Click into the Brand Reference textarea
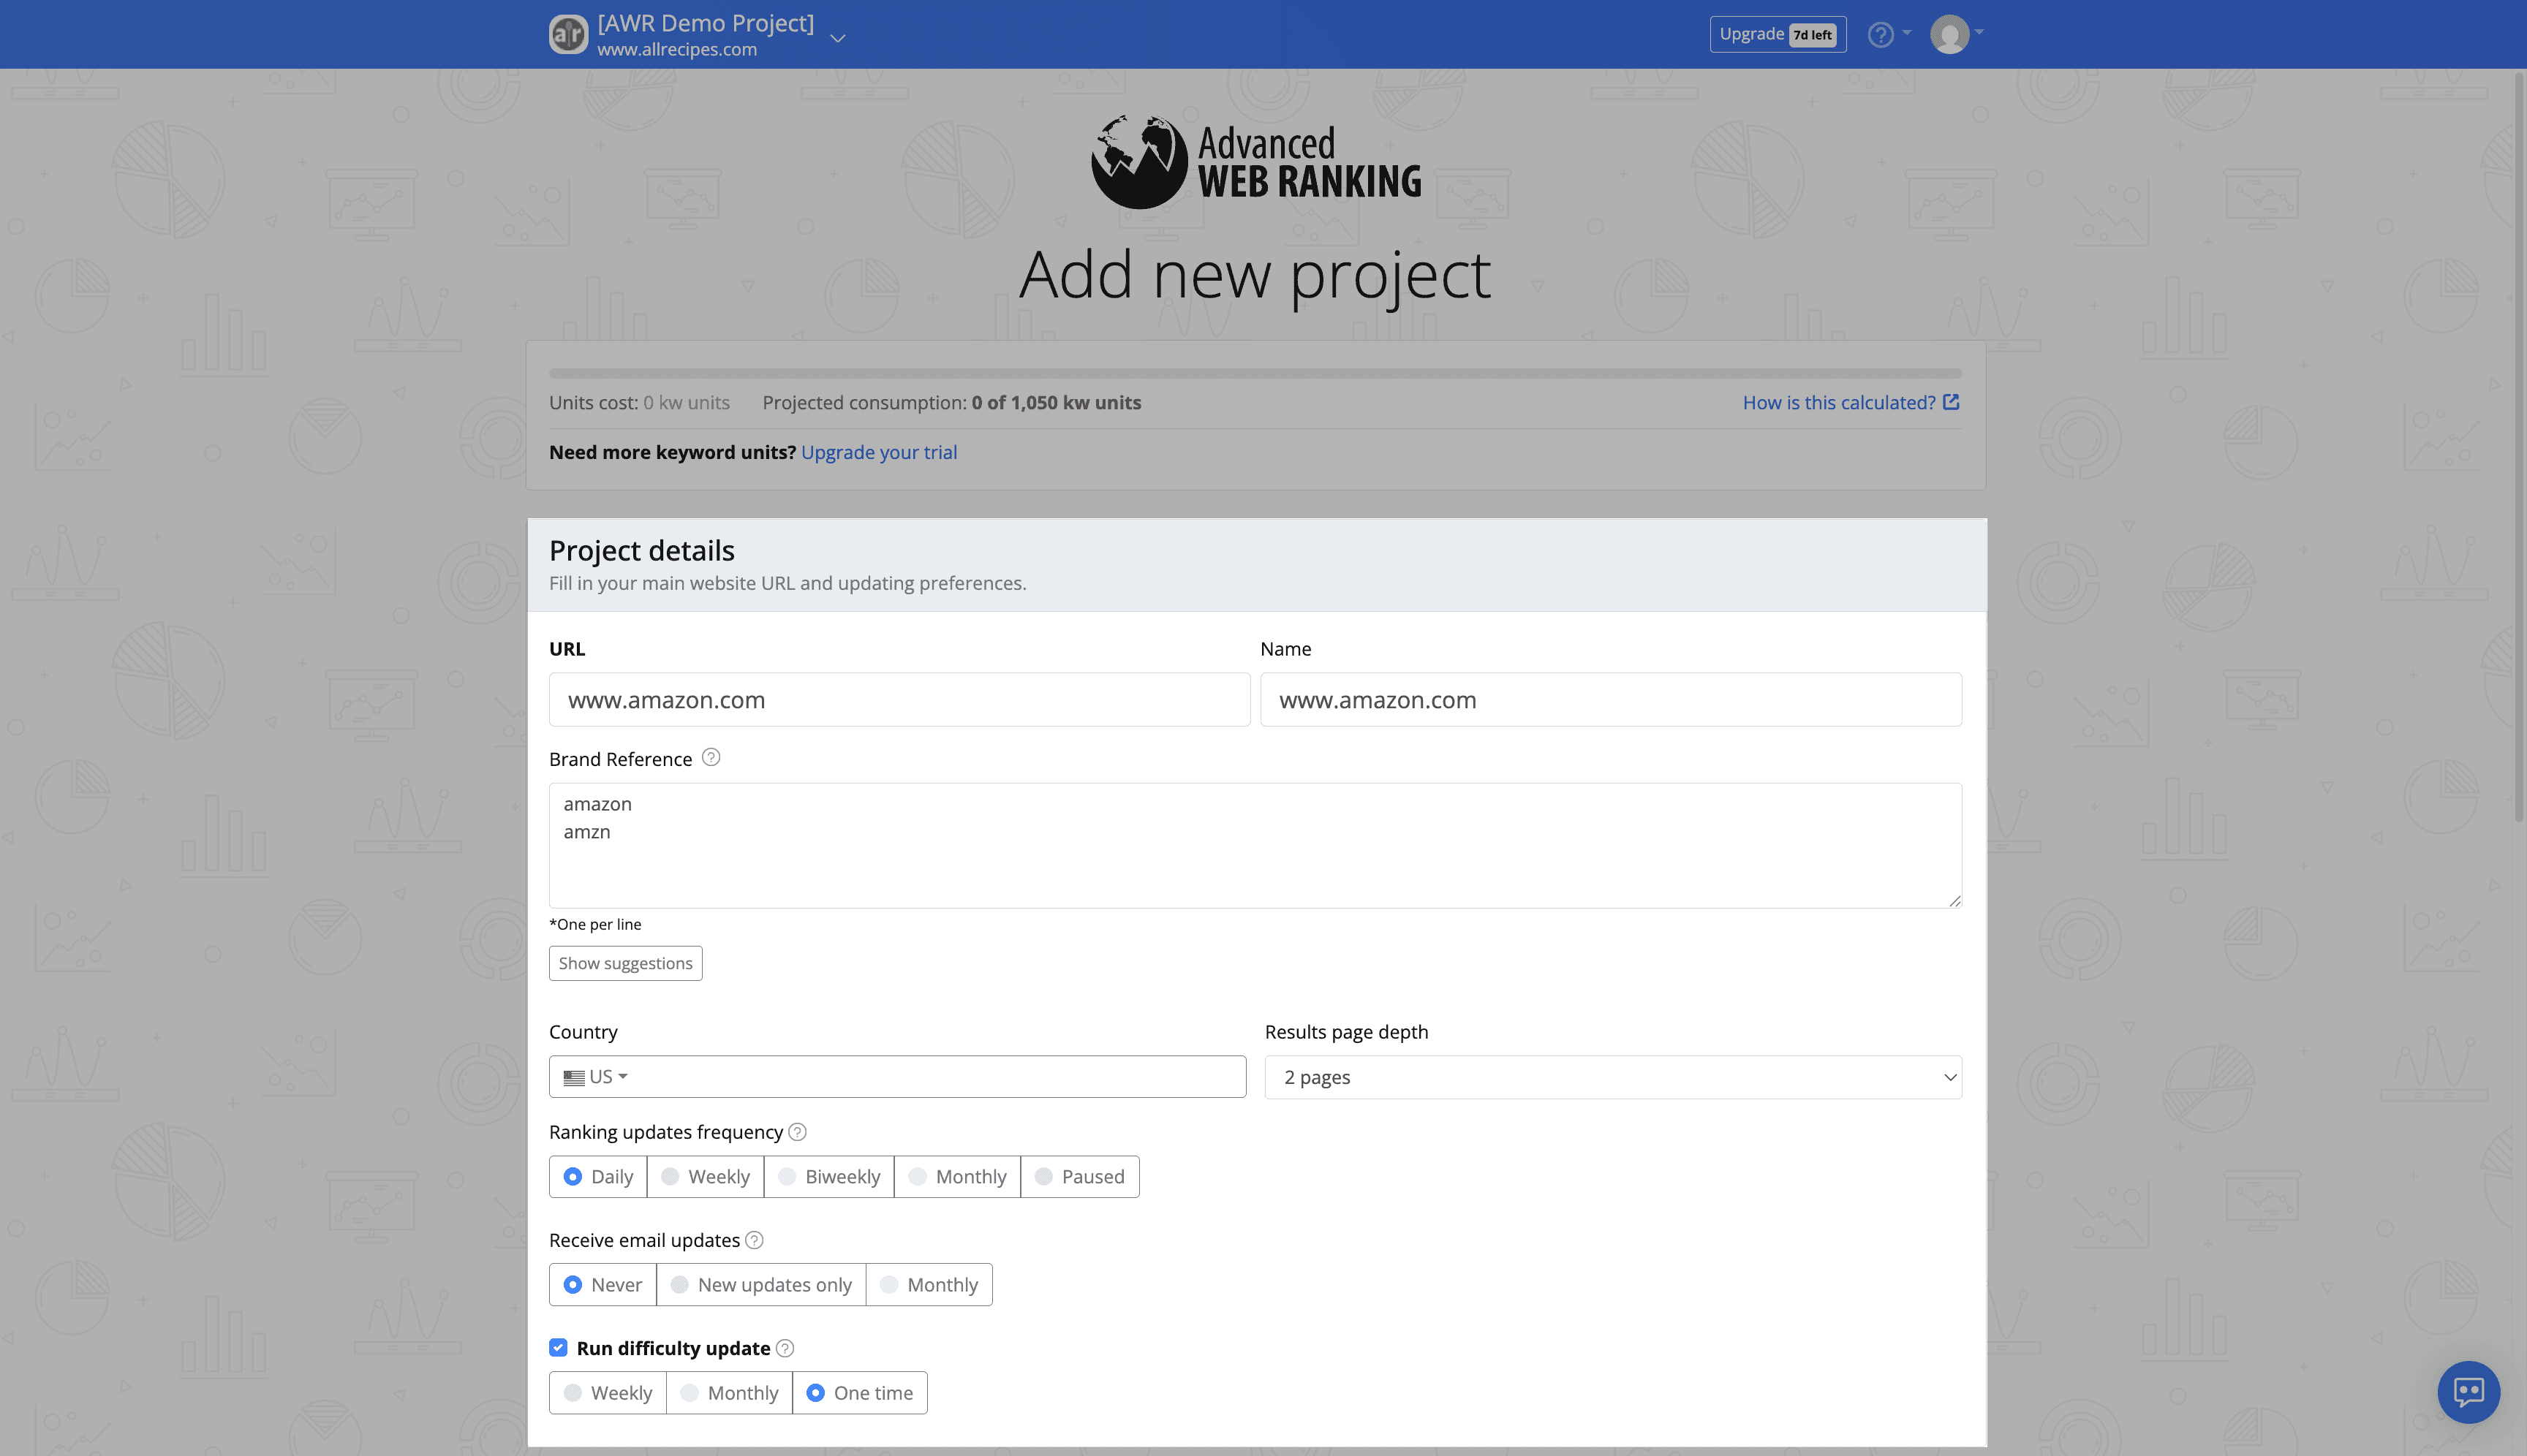2527x1456 pixels. [1255, 845]
